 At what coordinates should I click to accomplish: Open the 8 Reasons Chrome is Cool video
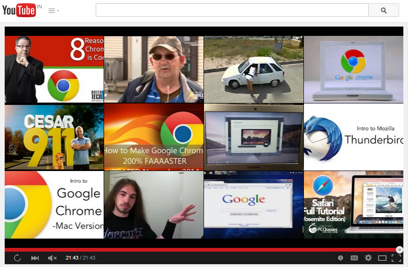[54, 69]
